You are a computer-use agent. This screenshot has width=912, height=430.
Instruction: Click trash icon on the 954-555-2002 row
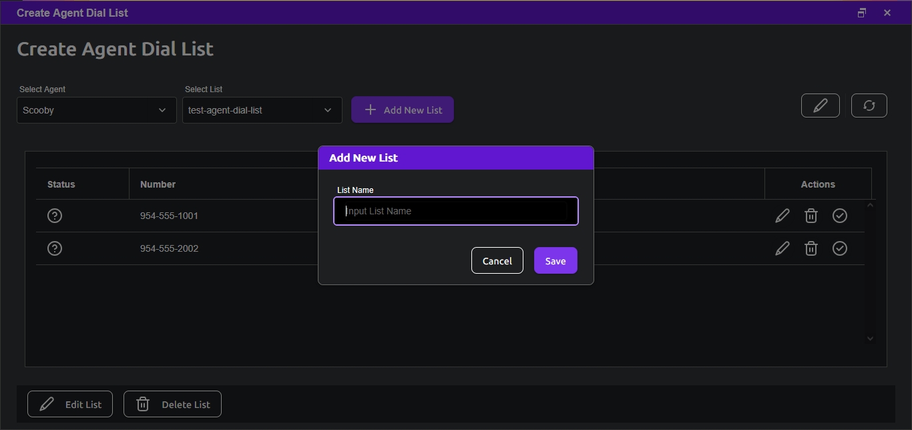811,248
